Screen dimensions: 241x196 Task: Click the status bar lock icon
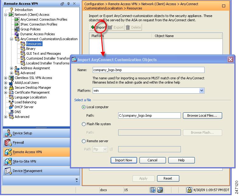(x=189, y=190)
